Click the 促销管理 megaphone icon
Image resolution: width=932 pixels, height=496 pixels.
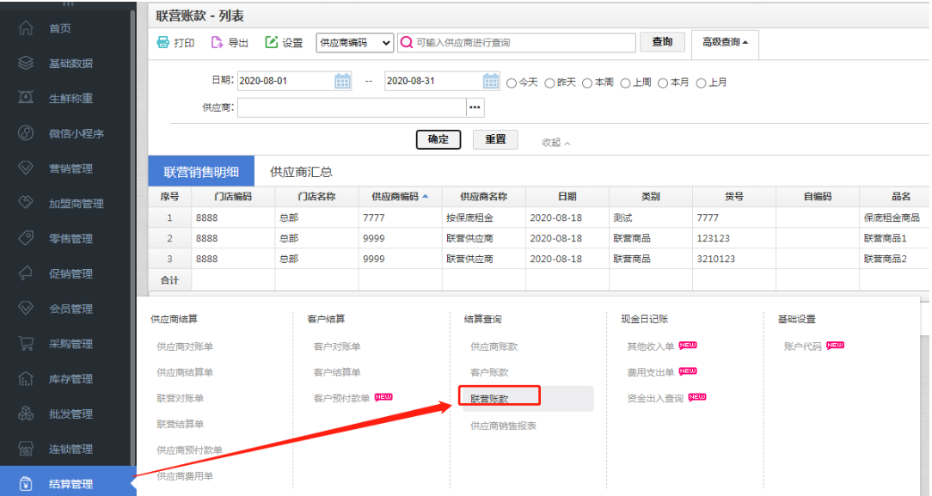pyautogui.click(x=26, y=273)
